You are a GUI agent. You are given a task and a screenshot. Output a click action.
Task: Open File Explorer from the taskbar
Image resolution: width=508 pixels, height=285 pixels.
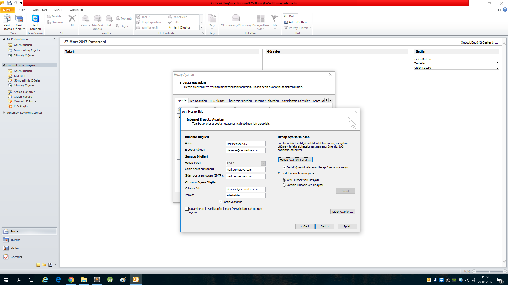[84, 280]
